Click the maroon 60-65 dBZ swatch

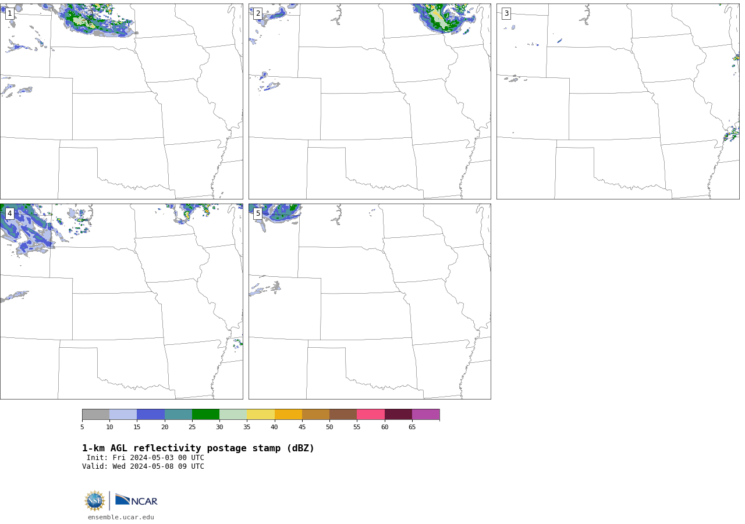[398, 415]
